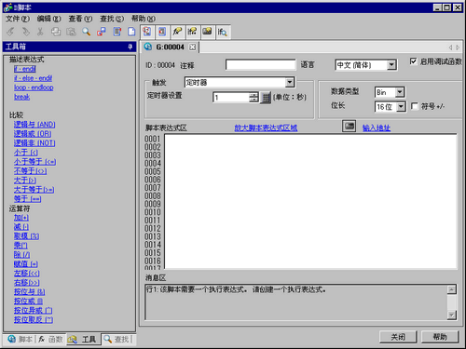
Task: Open calculator keypad next to timer value
Action: click(x=266, y=98)
